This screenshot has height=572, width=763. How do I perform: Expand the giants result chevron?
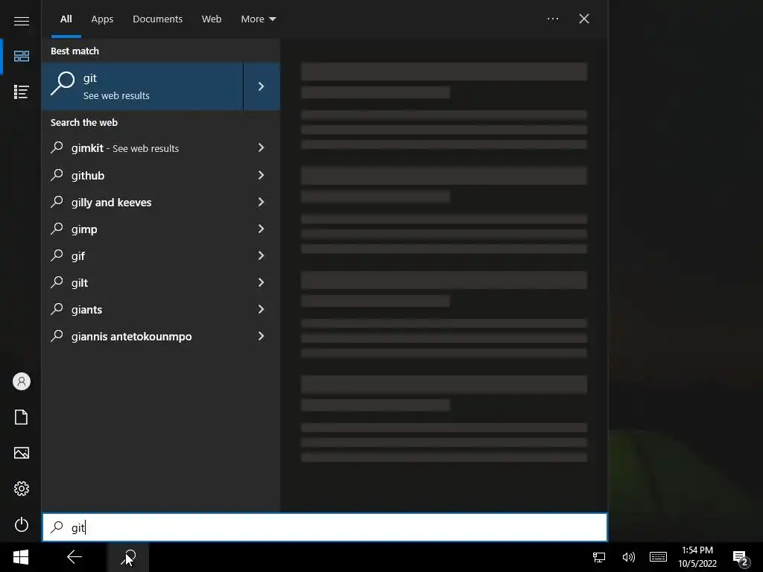[x=262, y=309]
